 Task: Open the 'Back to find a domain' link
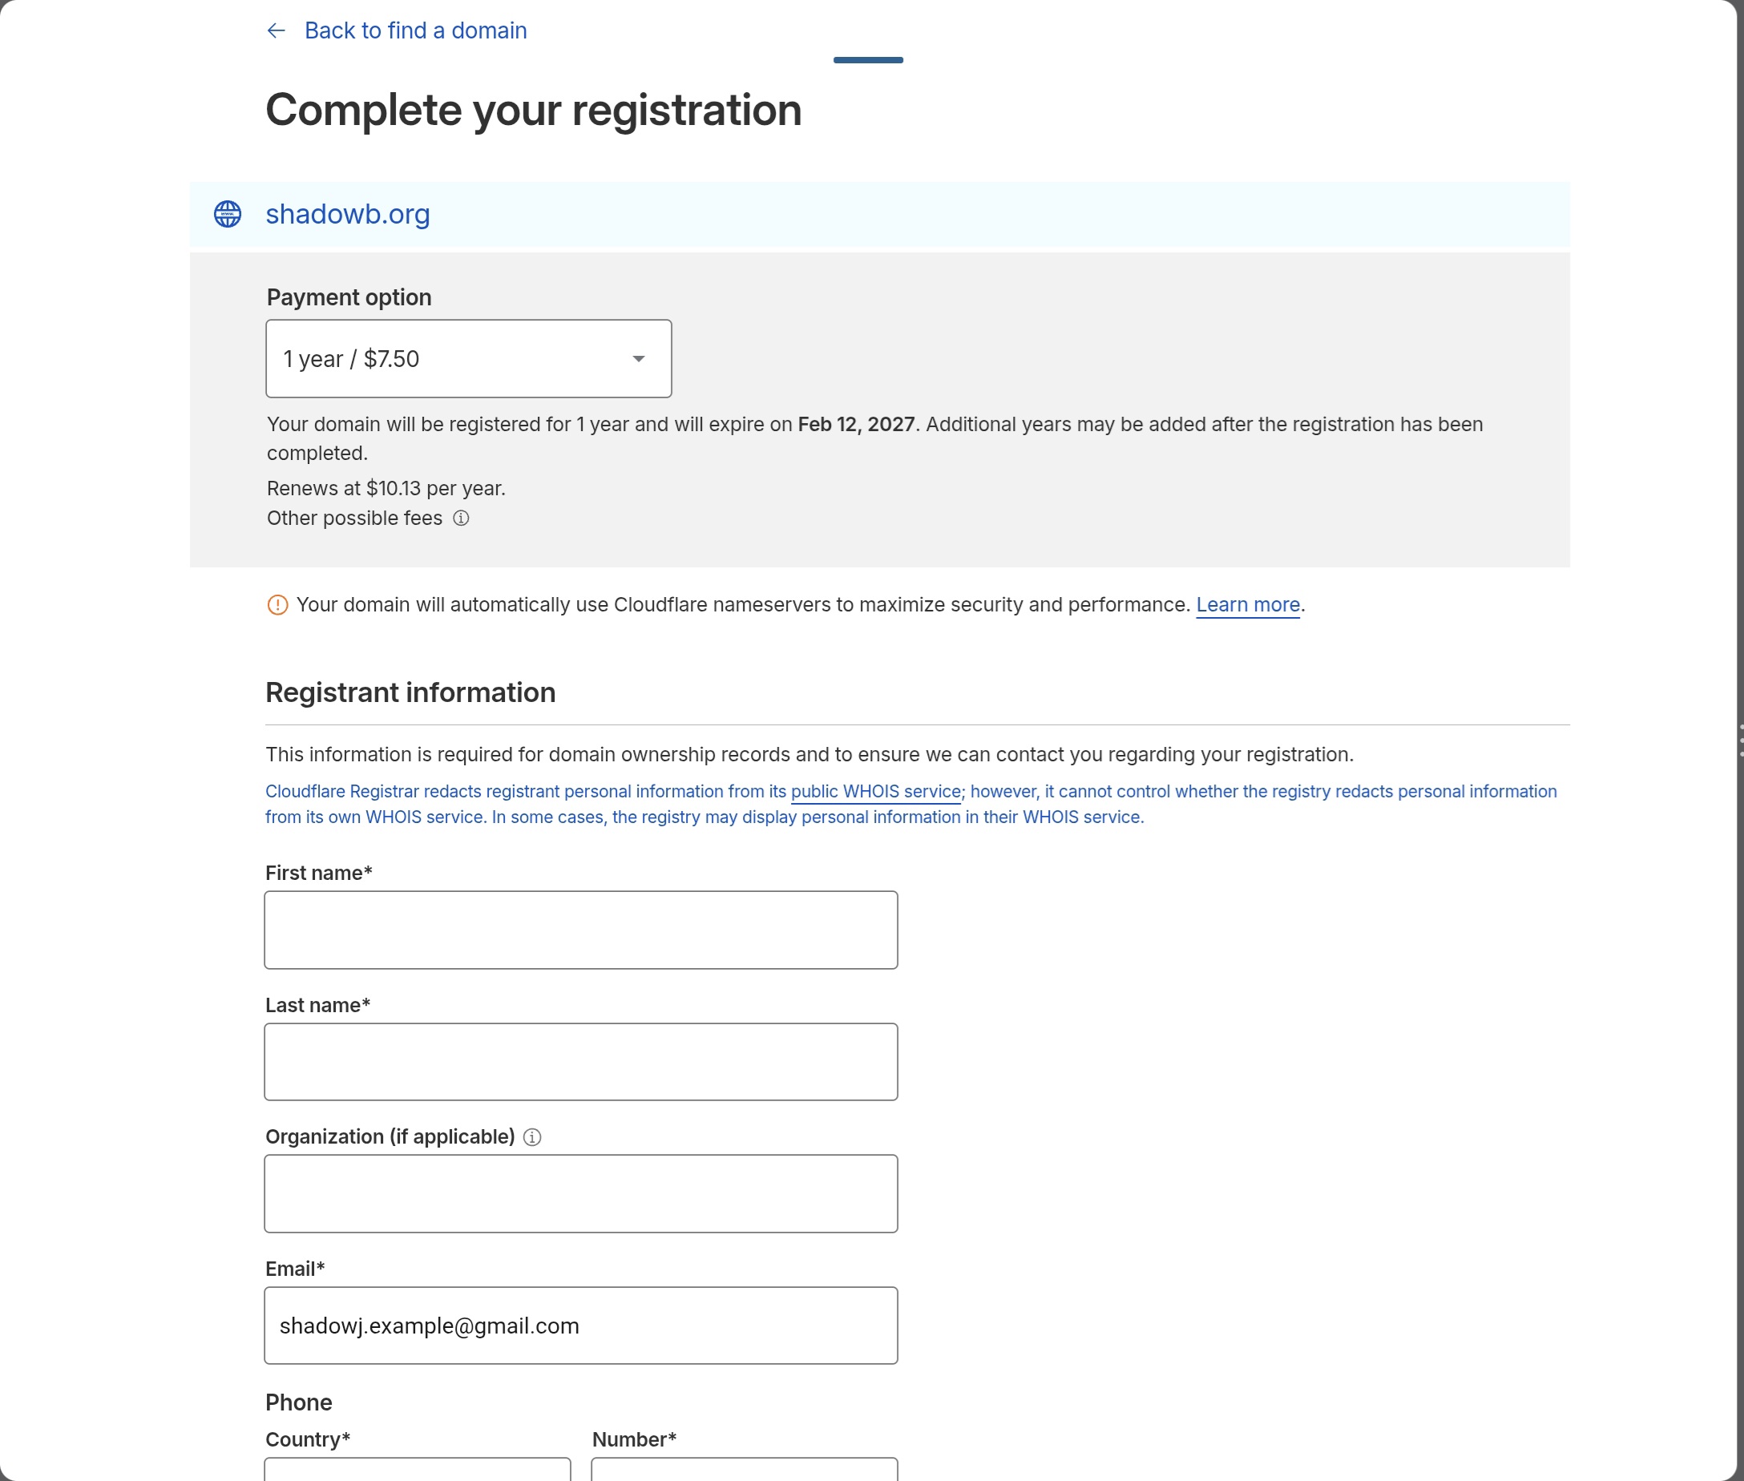[x=415, y=31]
